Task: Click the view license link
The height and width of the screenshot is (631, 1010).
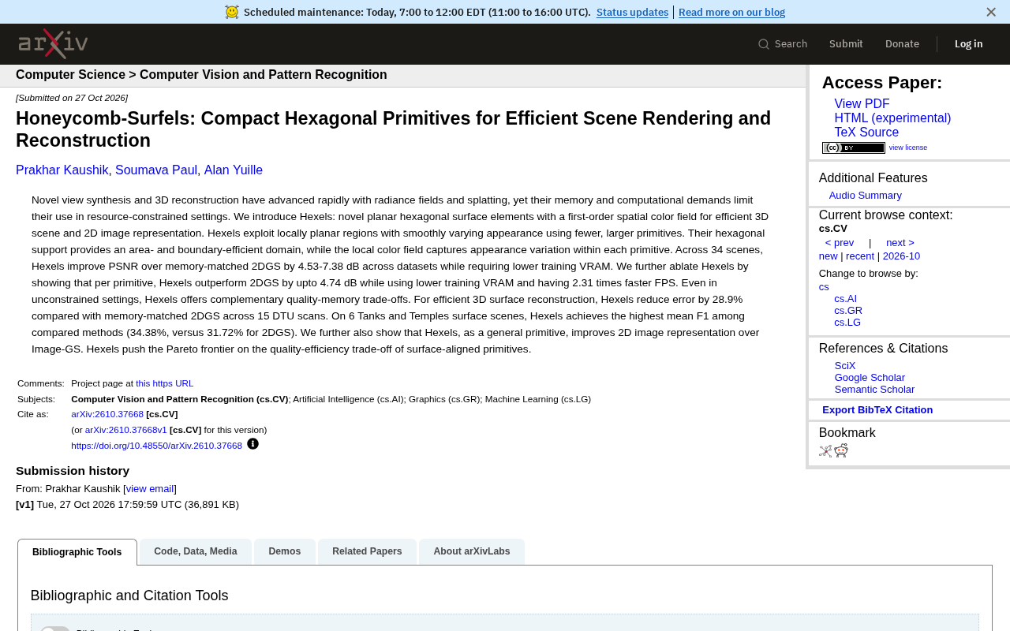Action: click(x=908, y=147)
